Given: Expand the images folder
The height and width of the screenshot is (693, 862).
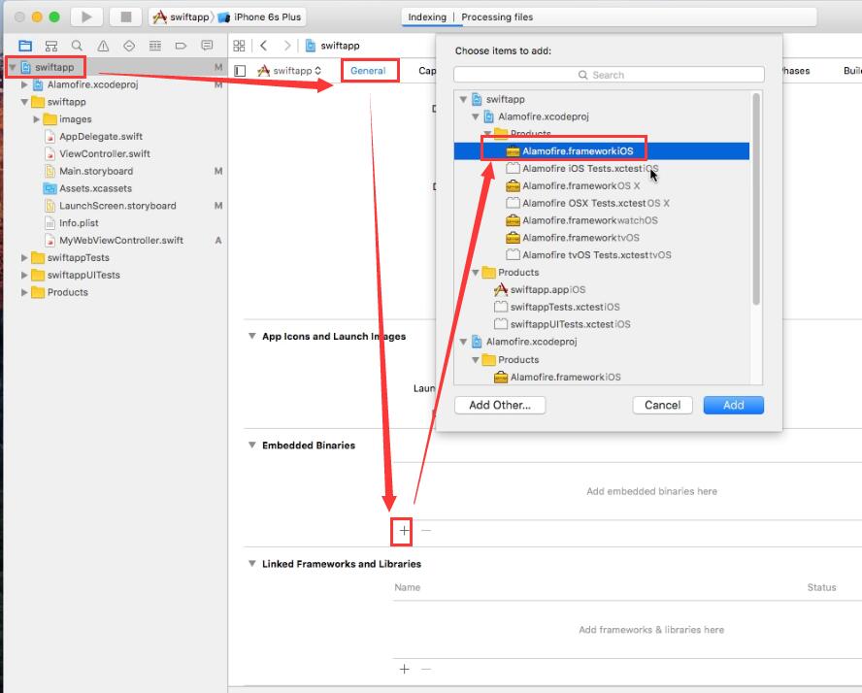Looking at the screenshot, I should [x=36, y=119].
